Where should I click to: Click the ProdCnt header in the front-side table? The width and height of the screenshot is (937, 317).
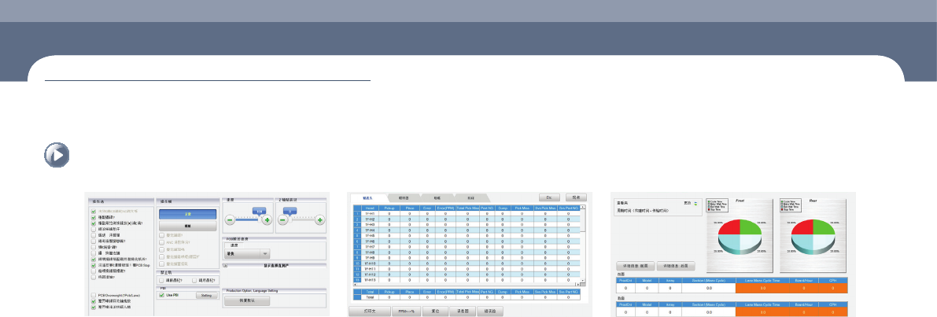[625, 281]
